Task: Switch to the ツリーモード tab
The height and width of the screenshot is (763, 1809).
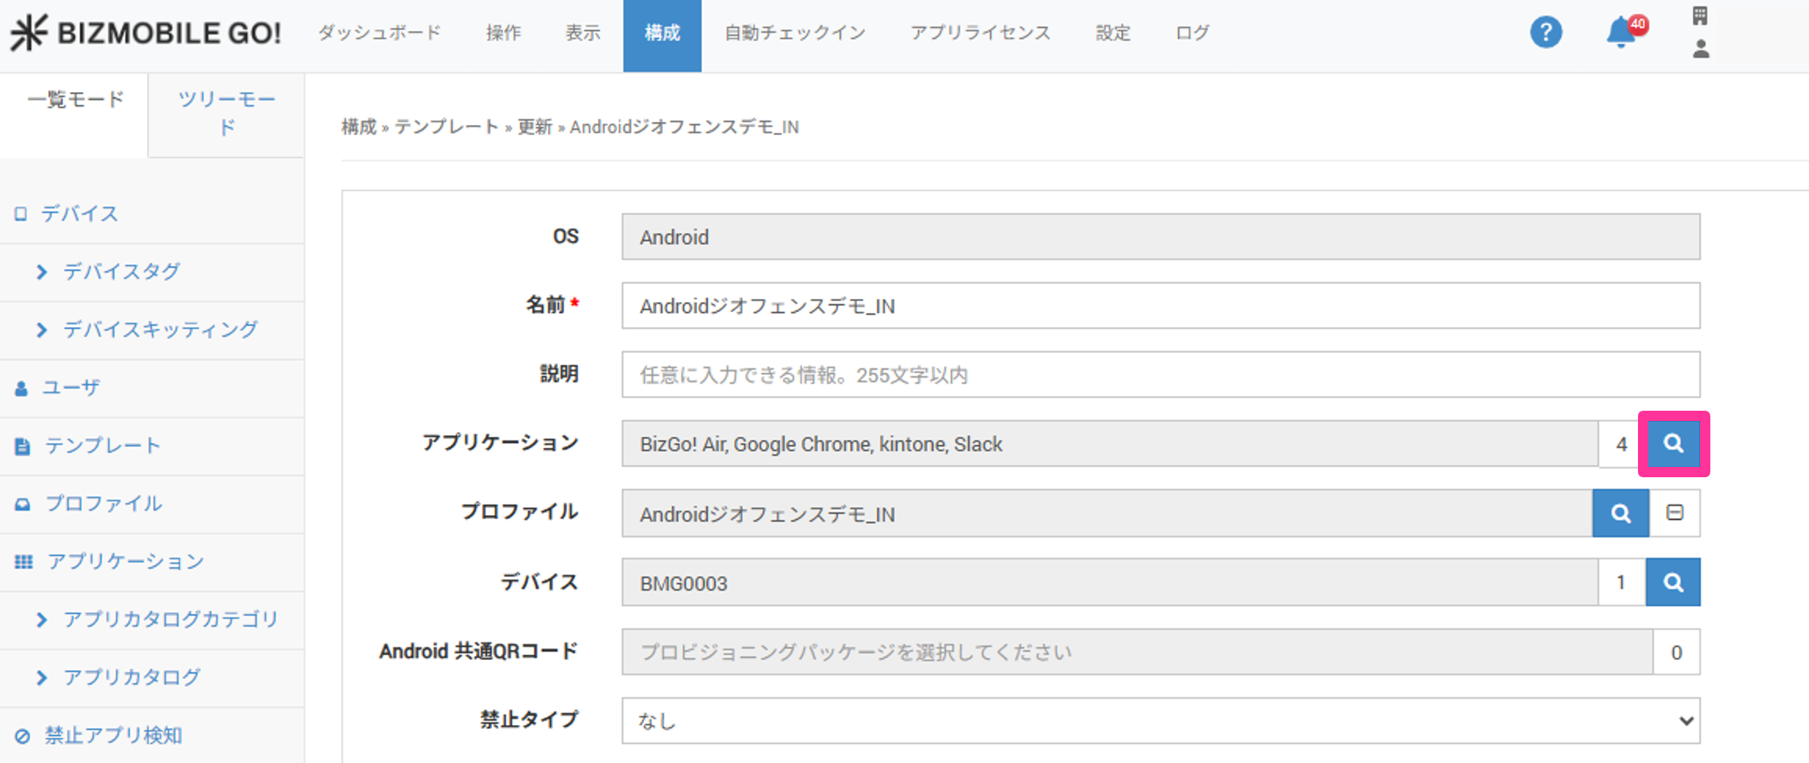Action: [227, 113]
